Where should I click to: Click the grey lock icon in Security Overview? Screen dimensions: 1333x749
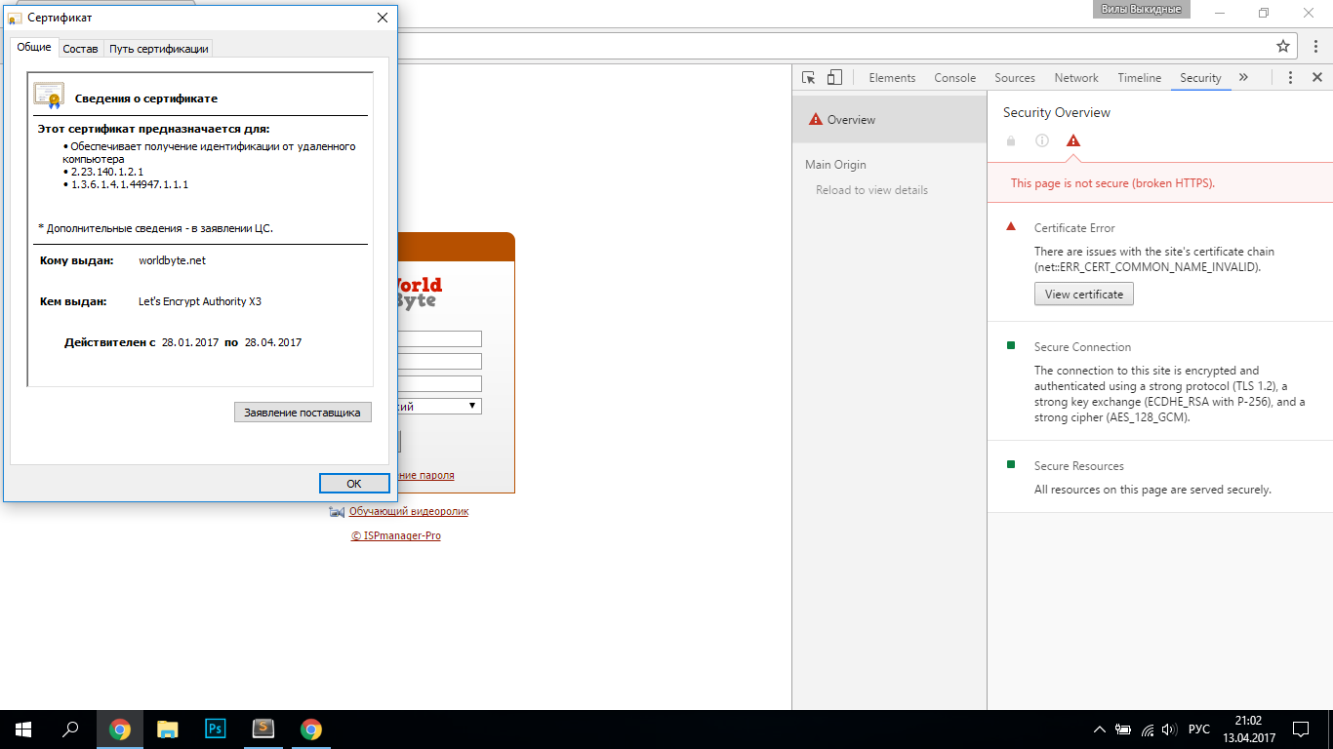point(1011,140)
